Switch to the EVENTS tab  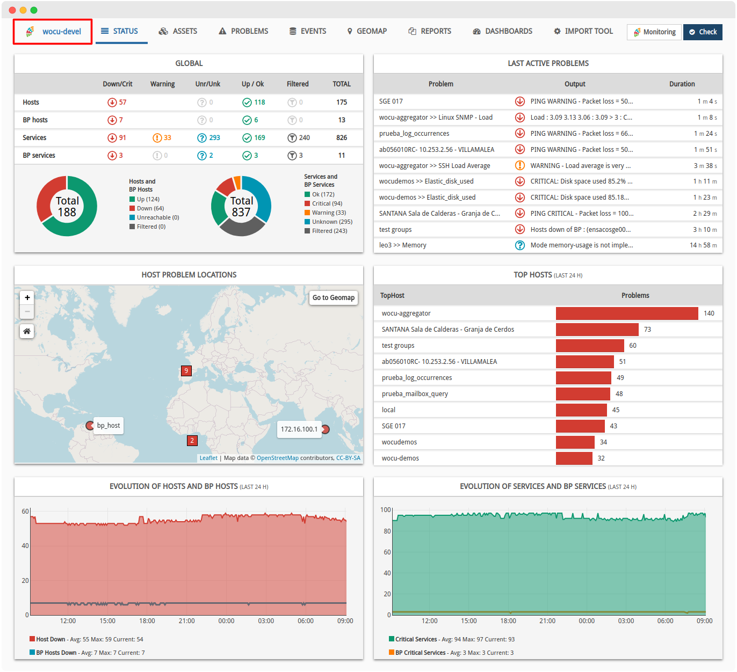coord(308,31)
